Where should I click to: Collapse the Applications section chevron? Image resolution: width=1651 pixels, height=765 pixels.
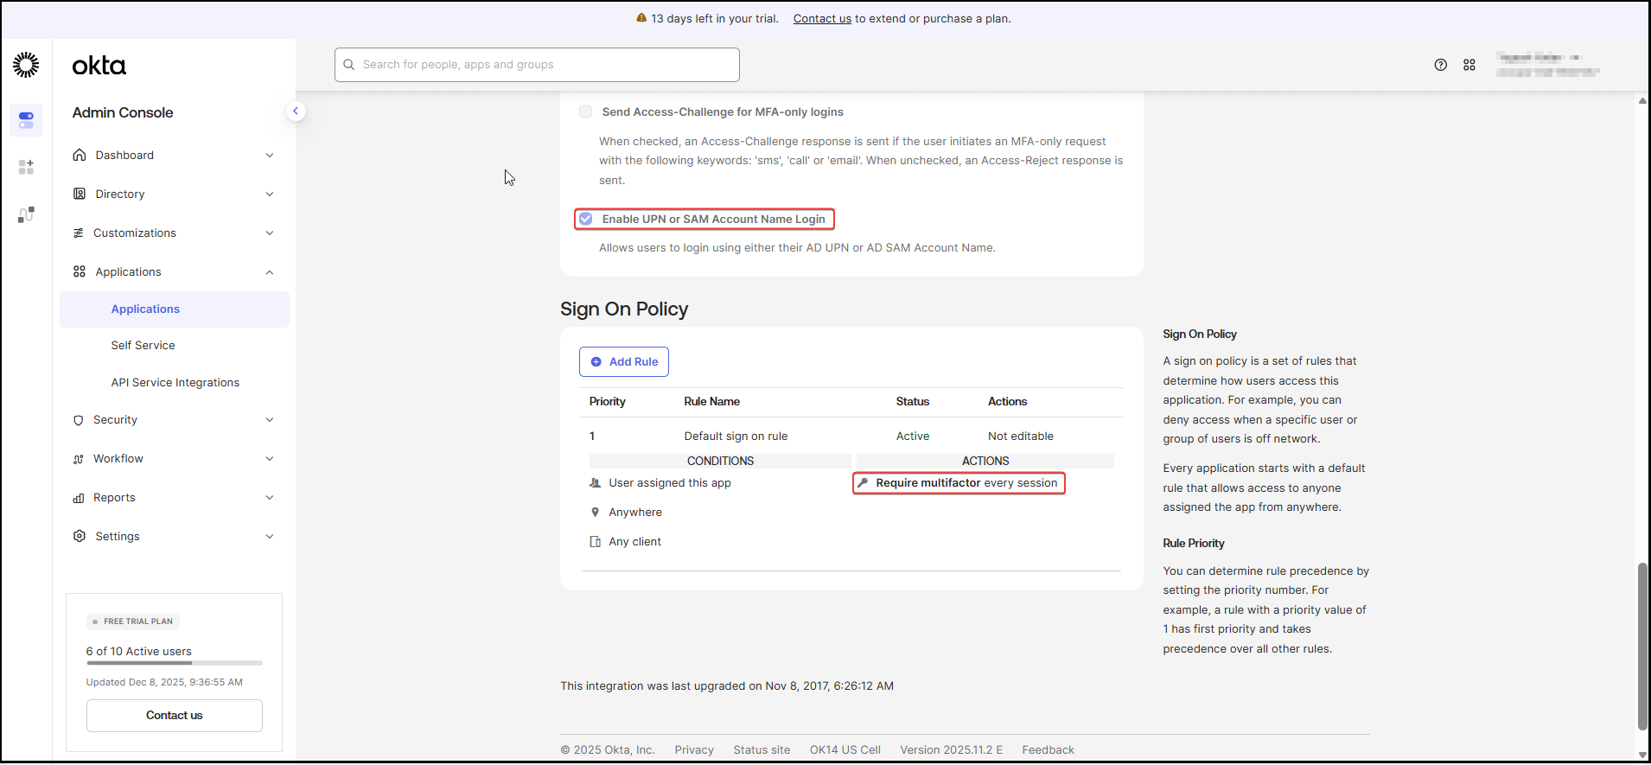(270, 272)
